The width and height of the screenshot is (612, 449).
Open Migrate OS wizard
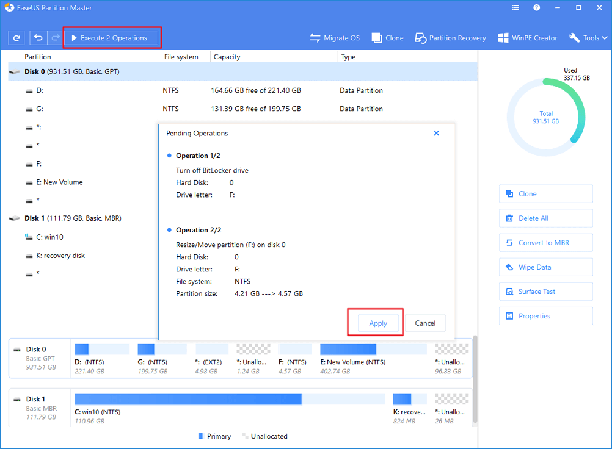pos(335,38)
